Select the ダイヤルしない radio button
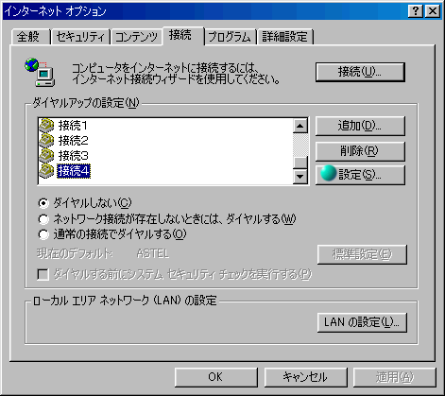The width and height of the screenshot is (445, 396). click(x=43, y=203)
